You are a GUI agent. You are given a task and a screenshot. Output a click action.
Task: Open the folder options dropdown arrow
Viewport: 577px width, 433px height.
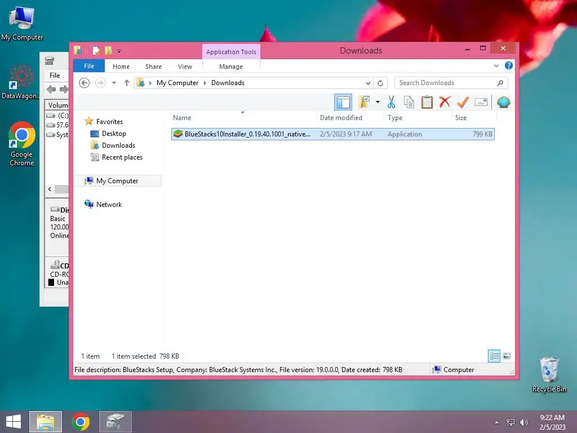click(378, 102)
